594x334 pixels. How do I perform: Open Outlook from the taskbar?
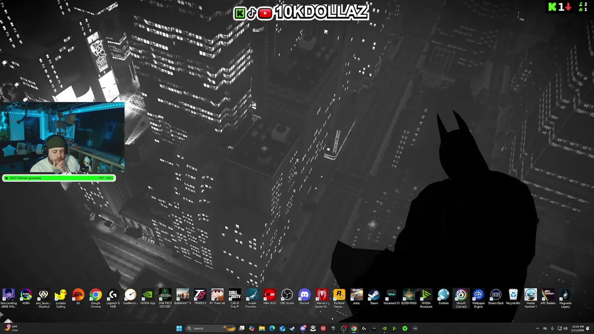(282, 328)
